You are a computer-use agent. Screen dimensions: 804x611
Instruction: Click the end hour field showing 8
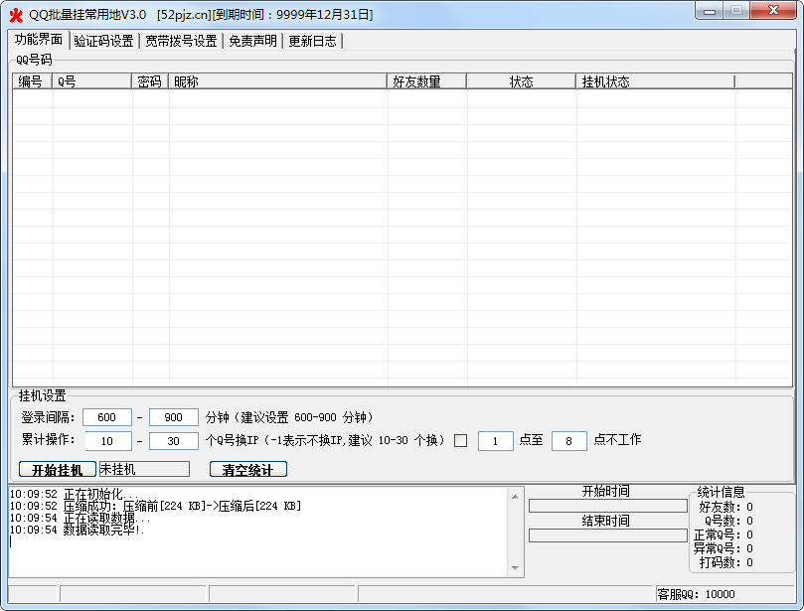[568, 441]
